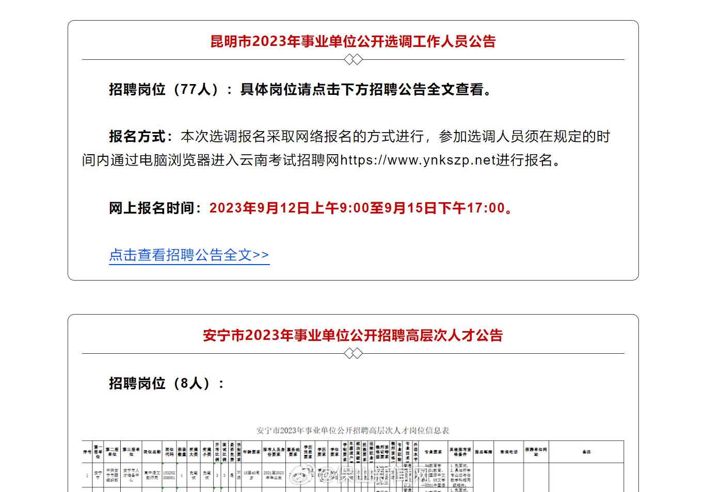This screenshot has height=492, width=721.
Task: Open the 点击查看招聘公告全文 link
Action: [x=189, y=255]
